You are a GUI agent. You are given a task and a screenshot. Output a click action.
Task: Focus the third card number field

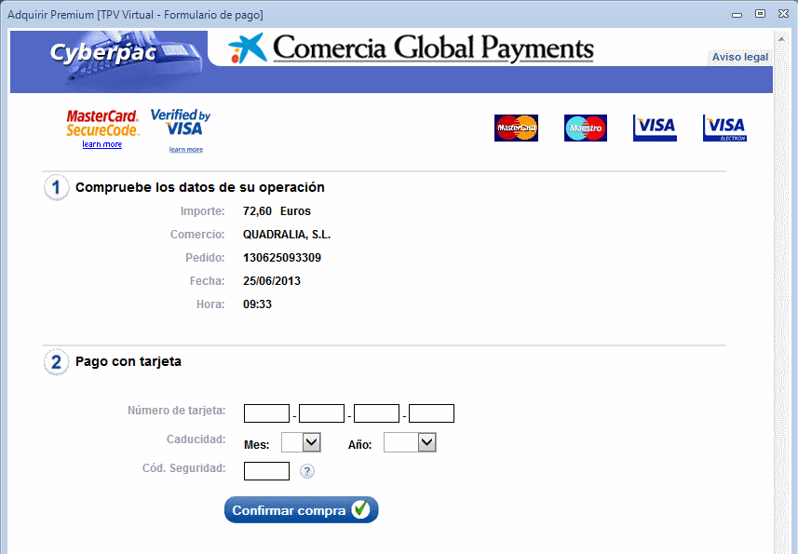[x=376, y=413]
